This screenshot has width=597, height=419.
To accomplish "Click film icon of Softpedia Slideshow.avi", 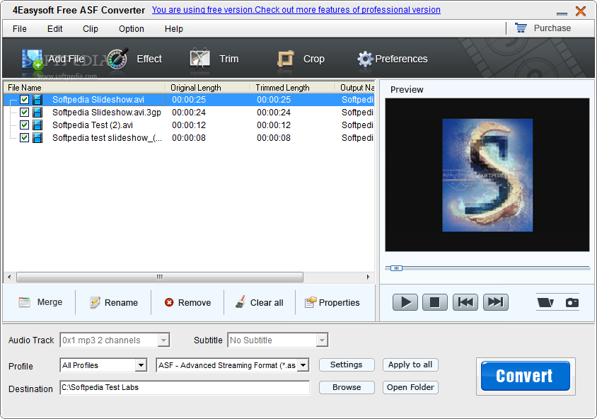I will 37,100.
